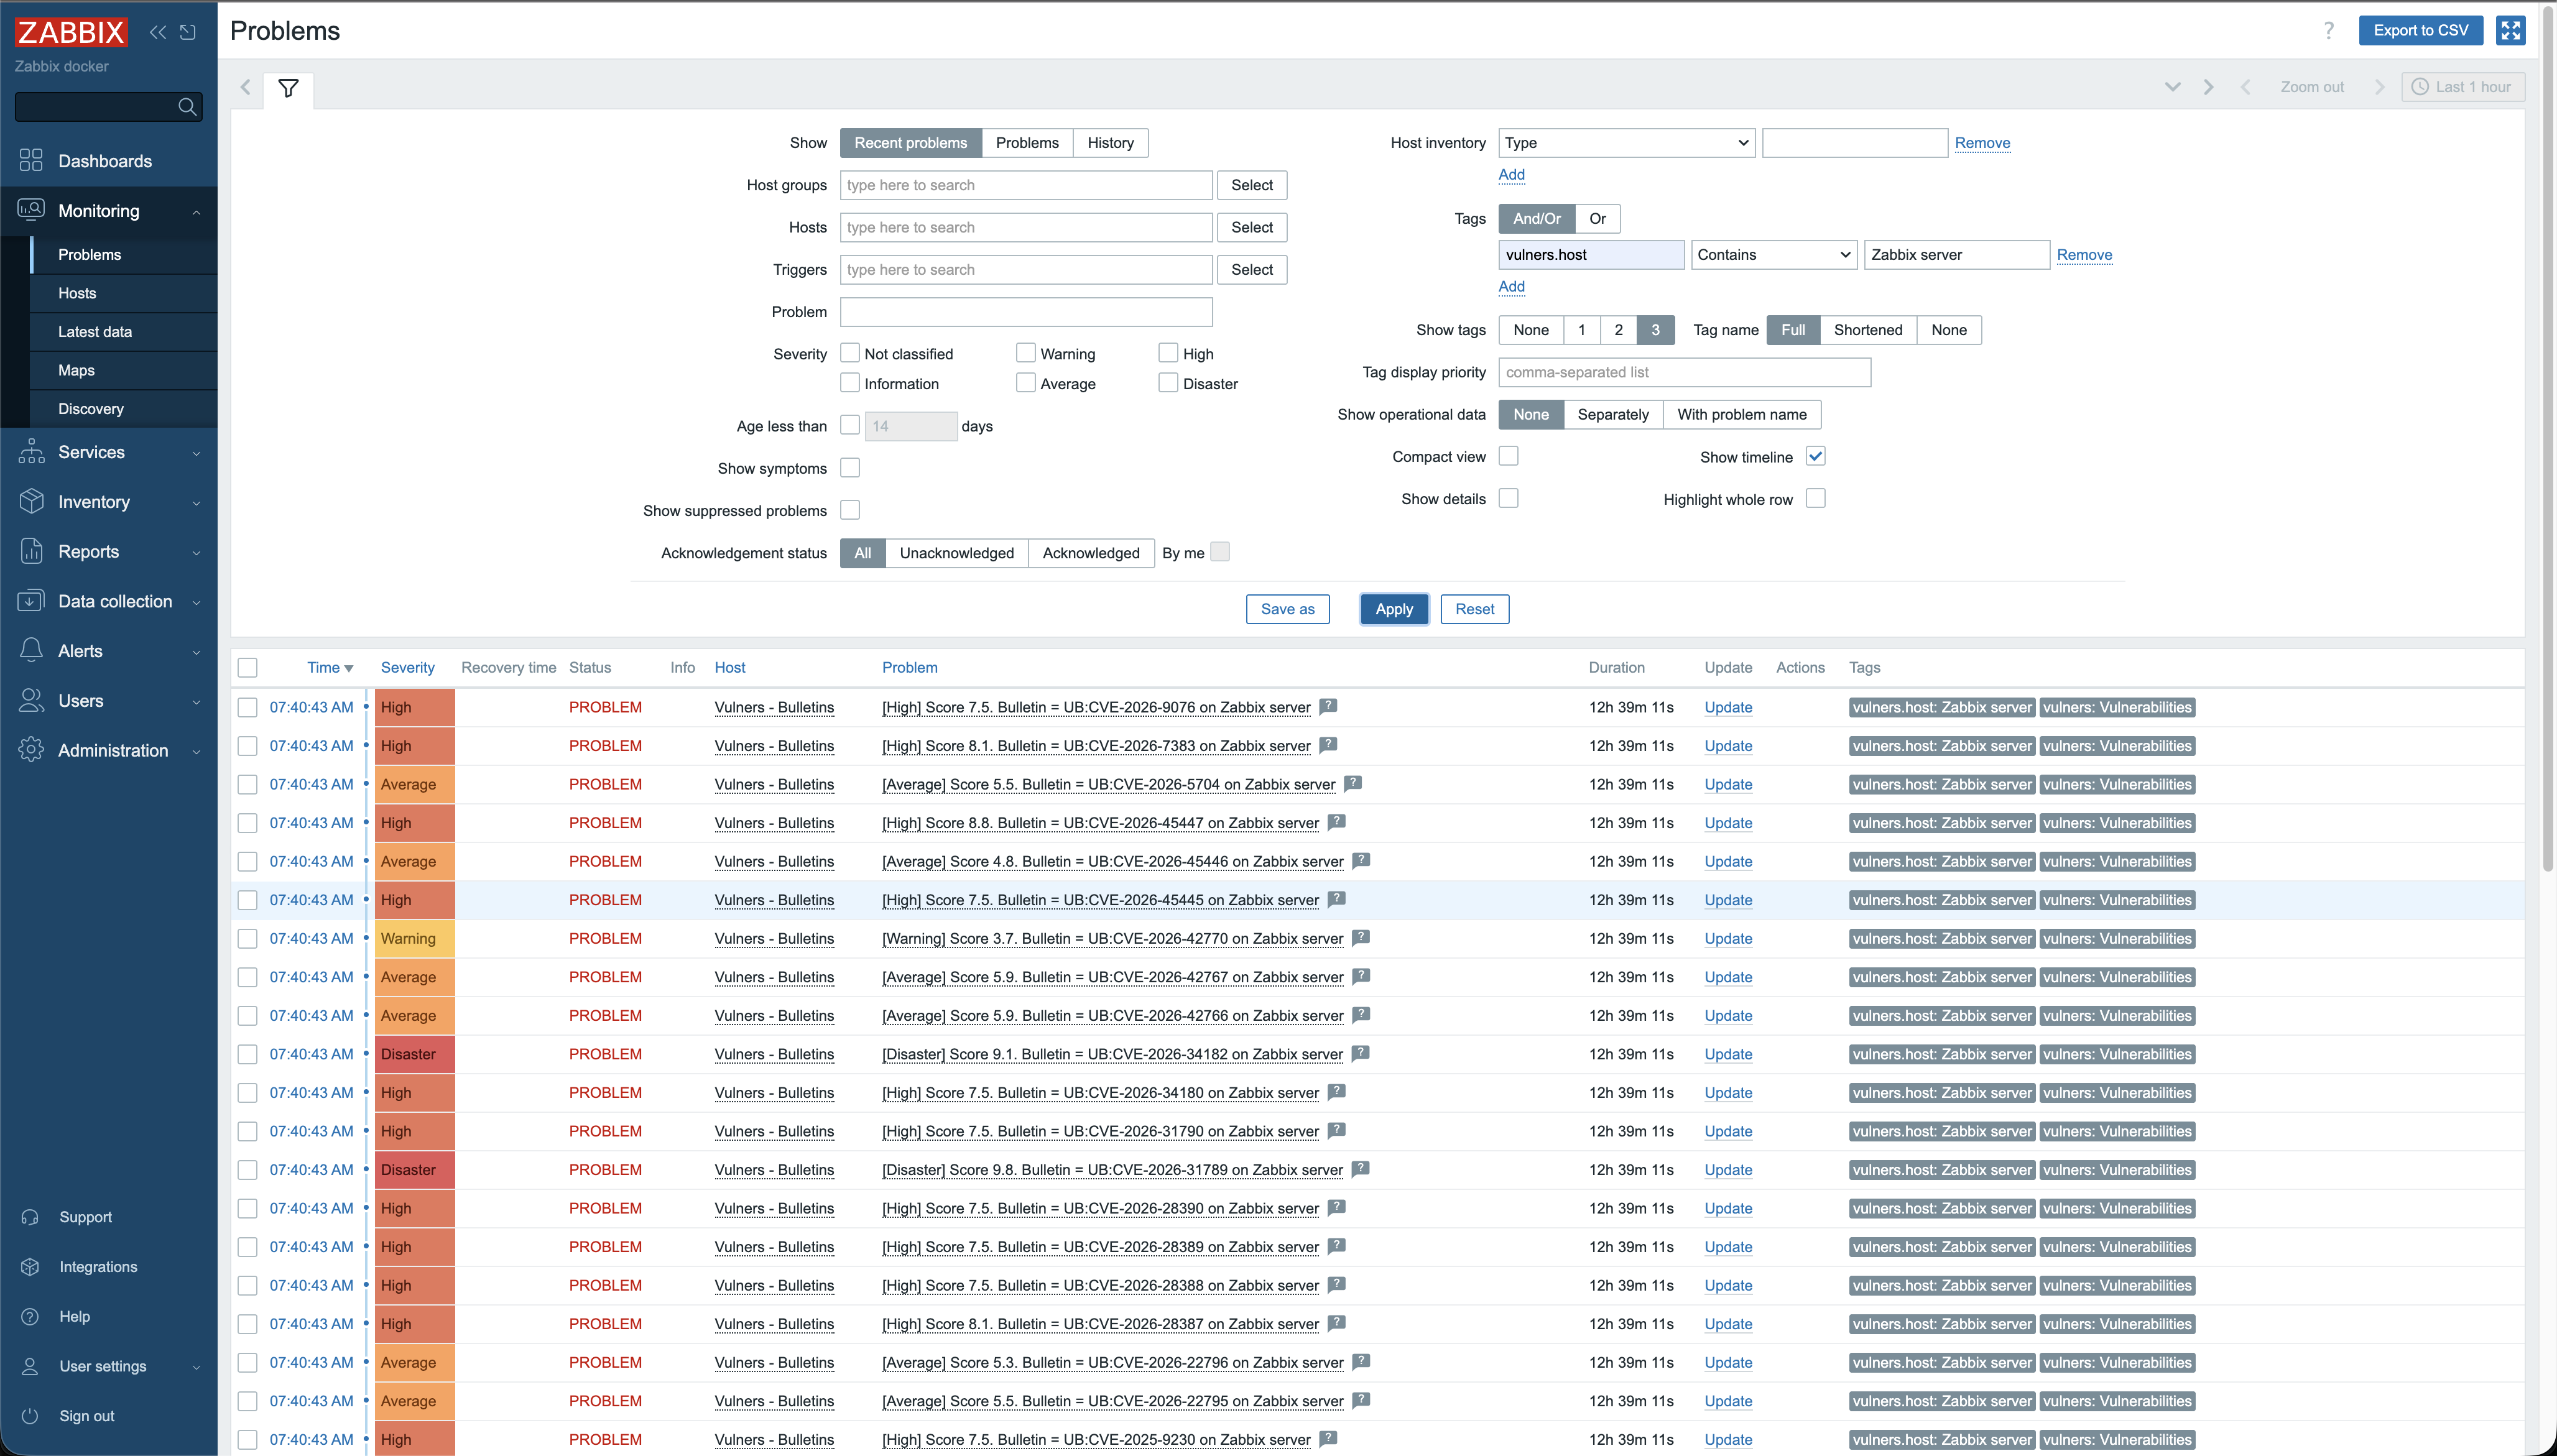Click the Sign out power icon
This screenshot has height=1456, width=2557.
coord(30,1416)
